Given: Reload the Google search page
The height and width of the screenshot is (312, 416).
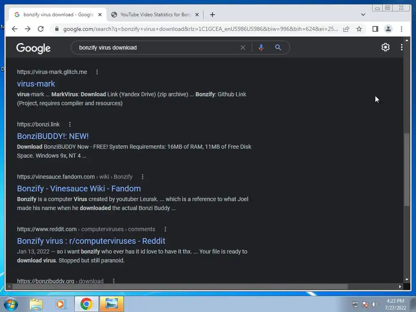Looking at the screenshot, I should (x=41, y=29).
